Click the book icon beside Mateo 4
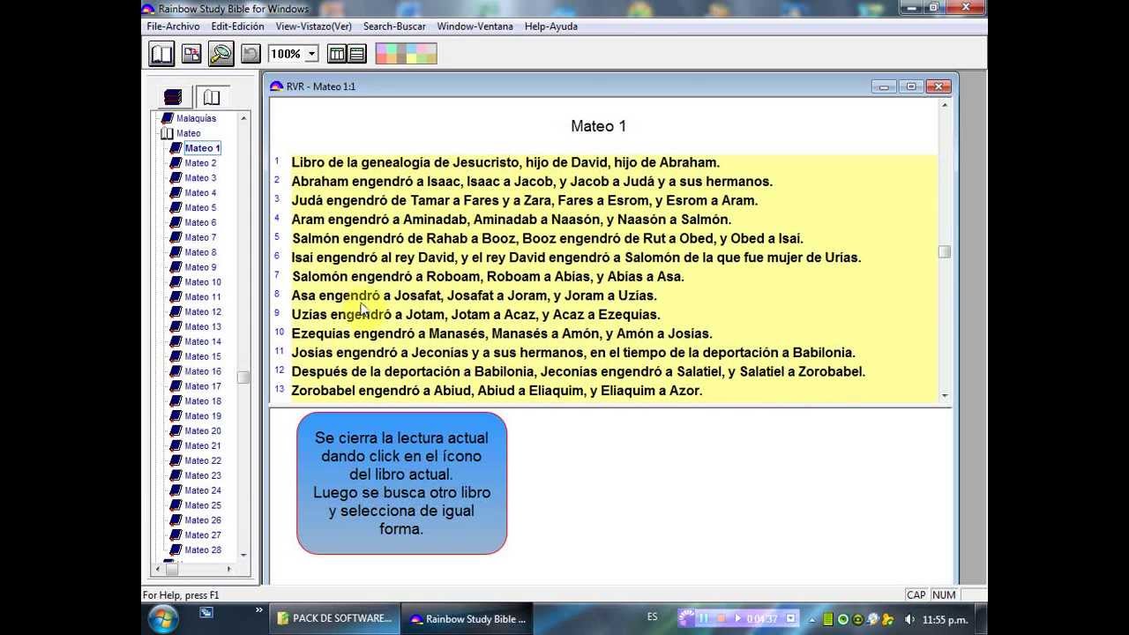 (176, 193)
